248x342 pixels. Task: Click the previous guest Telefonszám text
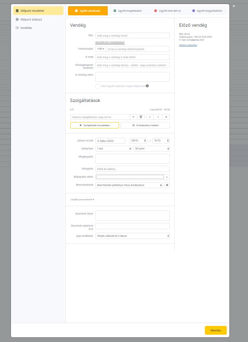(195, 37)
